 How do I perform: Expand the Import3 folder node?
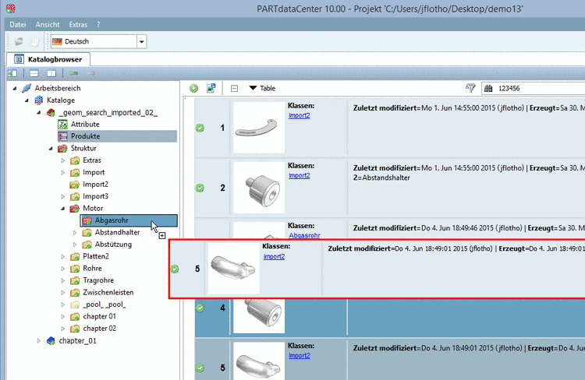62,196
